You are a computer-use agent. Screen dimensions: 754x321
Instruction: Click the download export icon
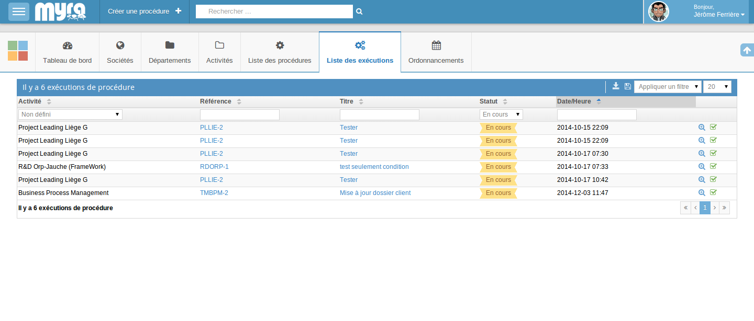point(616,86)
